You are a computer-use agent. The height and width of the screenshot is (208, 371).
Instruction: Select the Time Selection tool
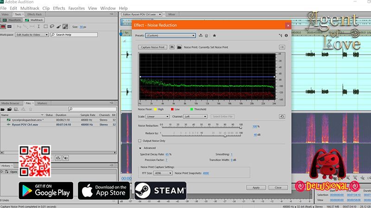[39, 26]
